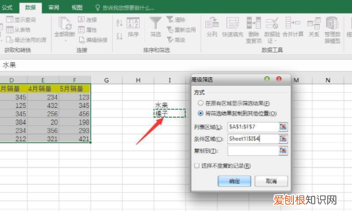The image size is (352, 211).
Task: Click 删除重复项 (Remove Duplicates)
Action: [254, 30]
